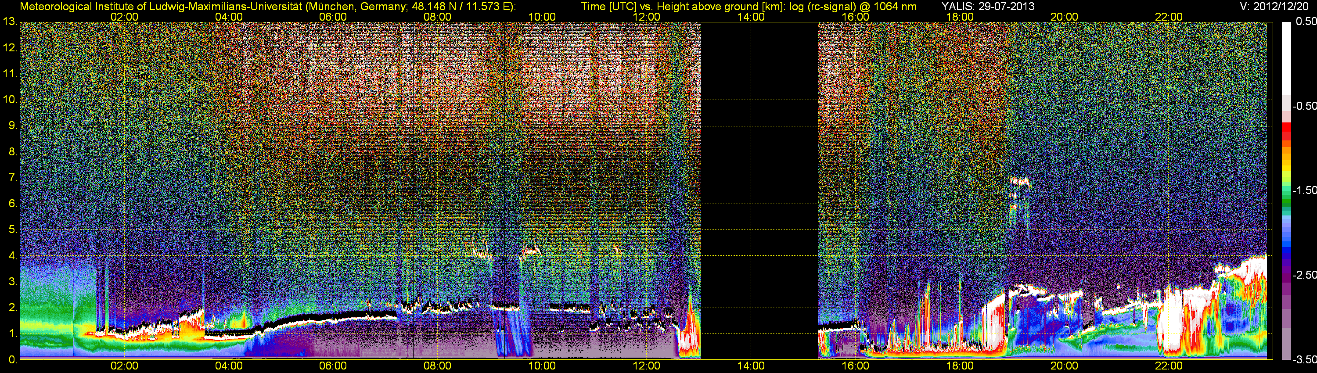The height and width of the screenshot is (373, 1317).
Task: Click '04:00' on the top time axis
Action: (x=229, y=17)
